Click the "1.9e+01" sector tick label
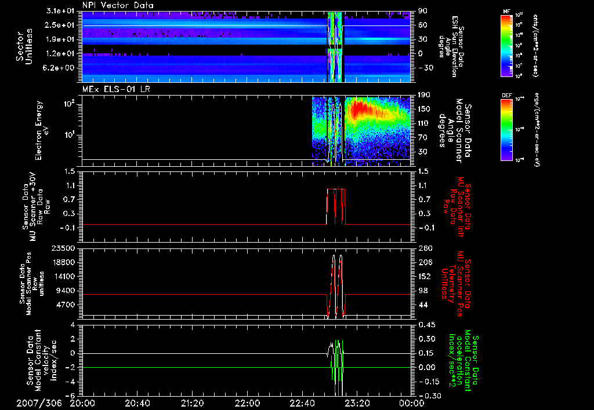 pyautogui.click(x=60, y=39)
